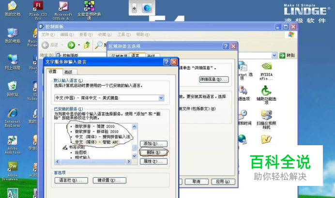Open default input language dropdown

click(161, 98)
